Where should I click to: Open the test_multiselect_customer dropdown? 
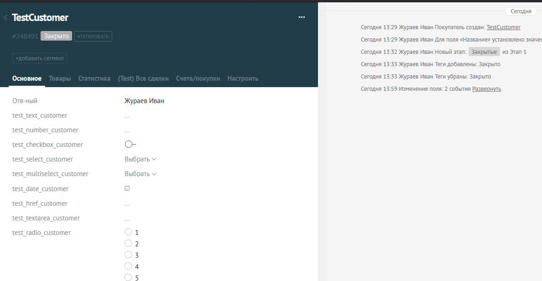[141, 174]
